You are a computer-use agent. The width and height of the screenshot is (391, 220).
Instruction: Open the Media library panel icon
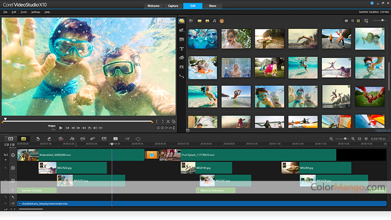(182, 21)
